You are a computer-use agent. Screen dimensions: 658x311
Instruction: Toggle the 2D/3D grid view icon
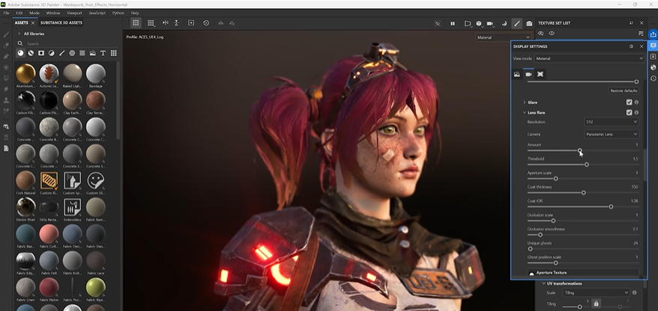[x=151, y=23]
